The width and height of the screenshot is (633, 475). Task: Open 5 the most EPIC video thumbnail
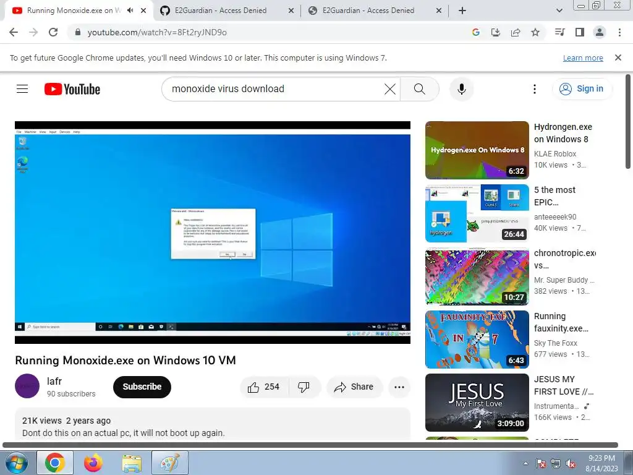[x=477, y=213]
